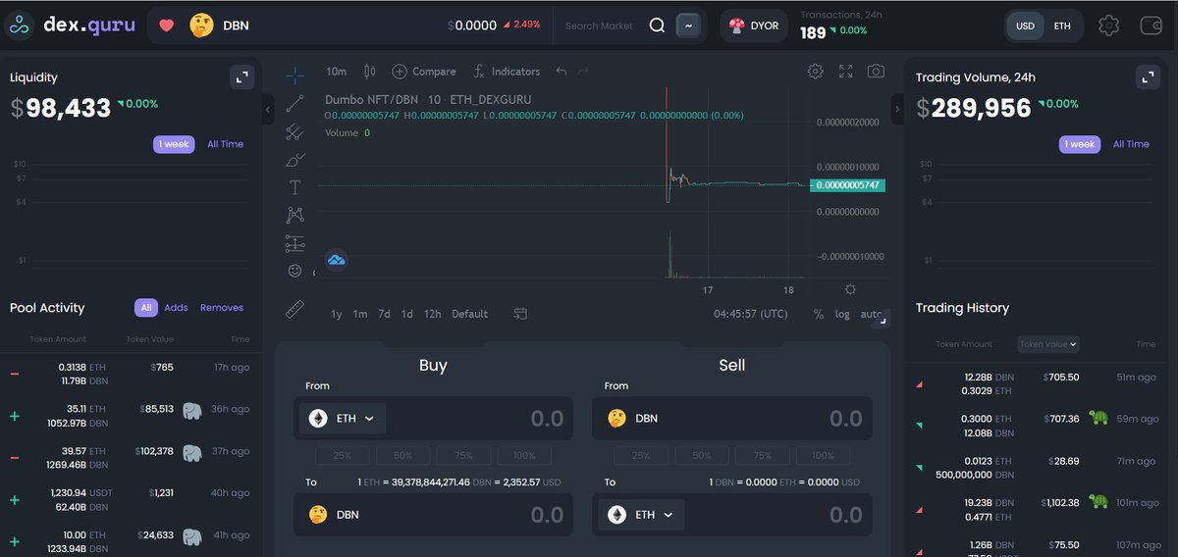Screen dimensions: 1178x557
Task: Expand the Liquidity panel
Action: [241, 77]
